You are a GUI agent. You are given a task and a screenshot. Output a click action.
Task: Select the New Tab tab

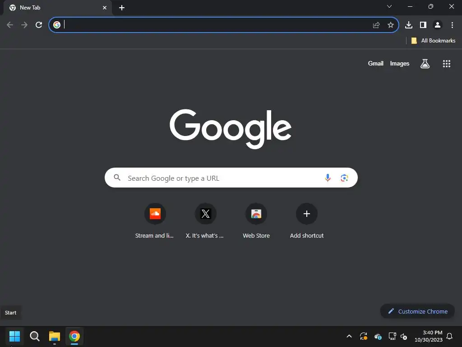57,8
